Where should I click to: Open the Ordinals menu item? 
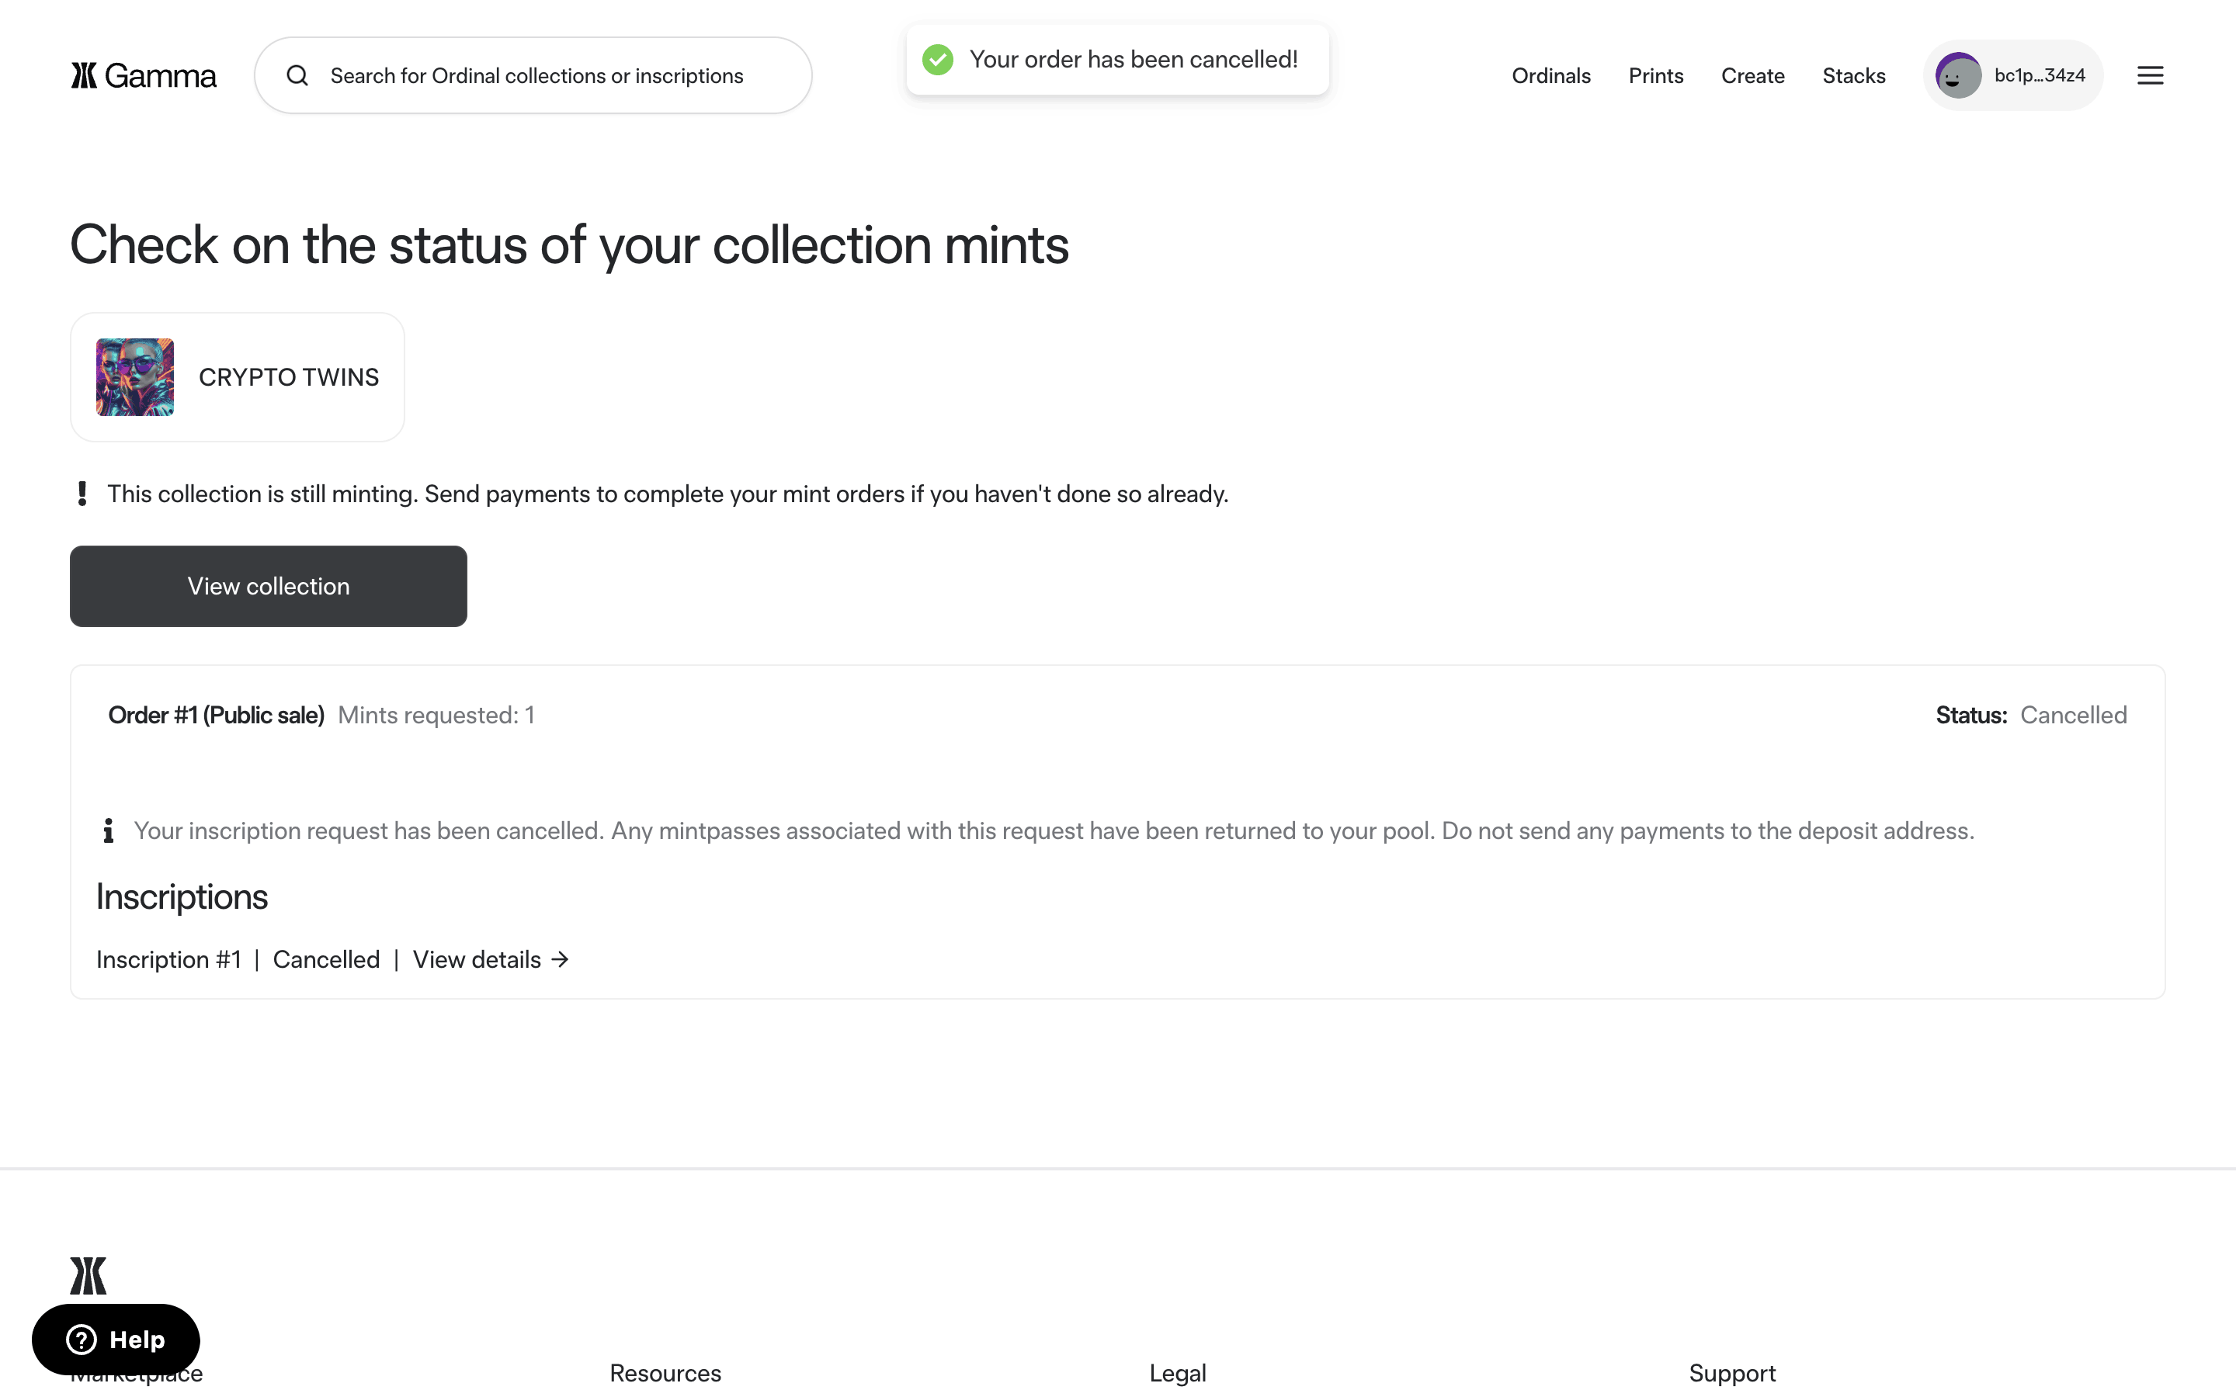(x=1550, y=76)
